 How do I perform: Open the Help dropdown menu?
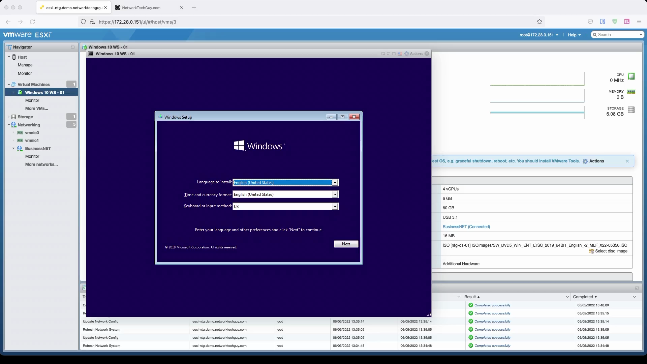coord(574,35)
